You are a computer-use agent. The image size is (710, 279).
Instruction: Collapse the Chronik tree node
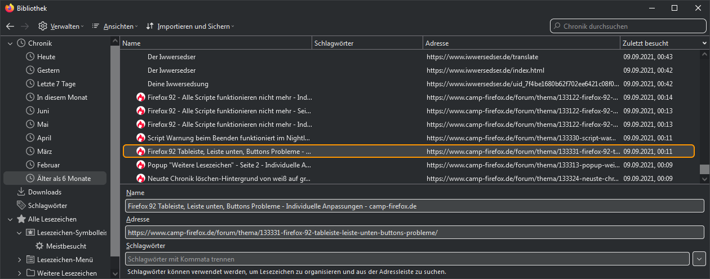[10, 43]
